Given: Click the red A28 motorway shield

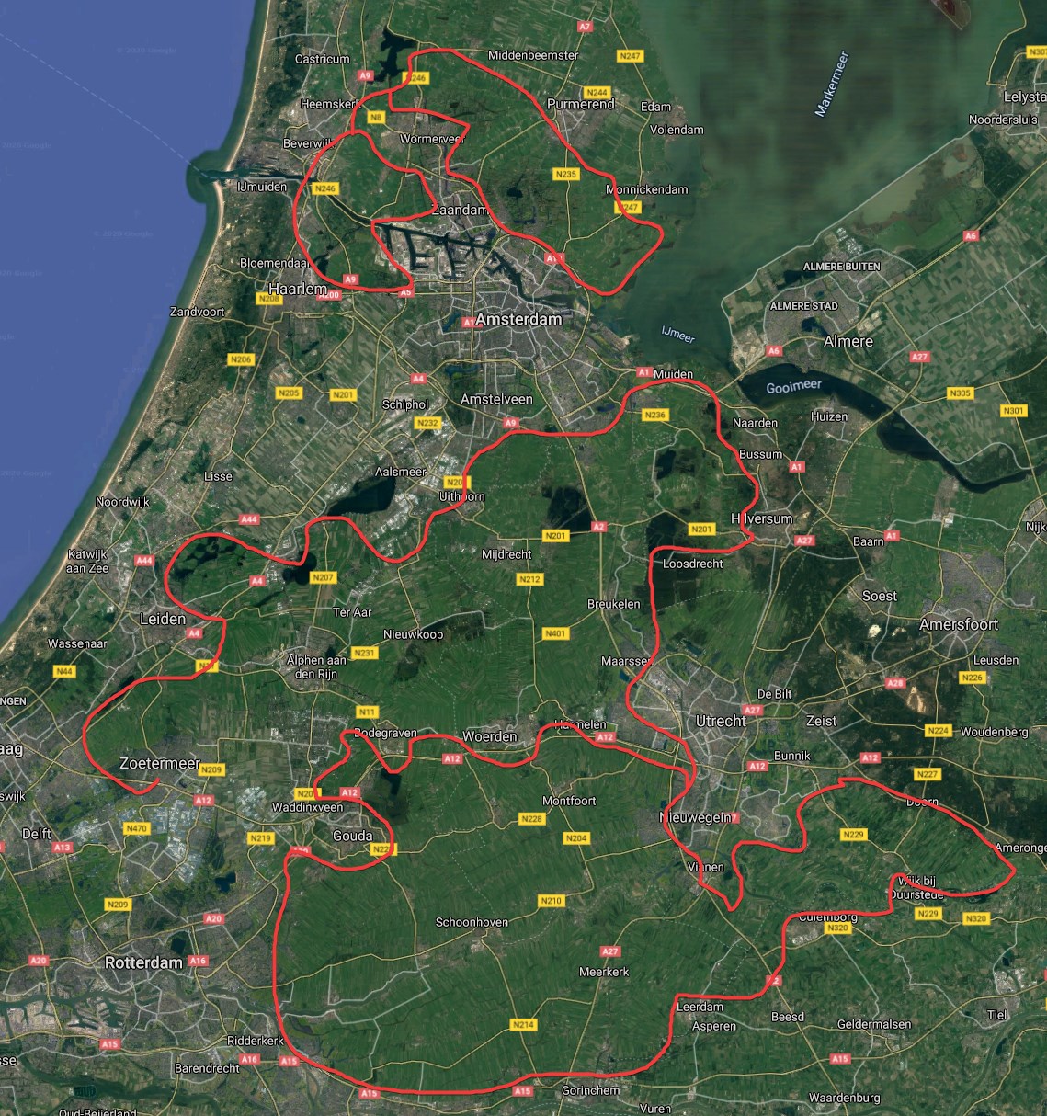Looking at the screenshot, I should (894, 683).
